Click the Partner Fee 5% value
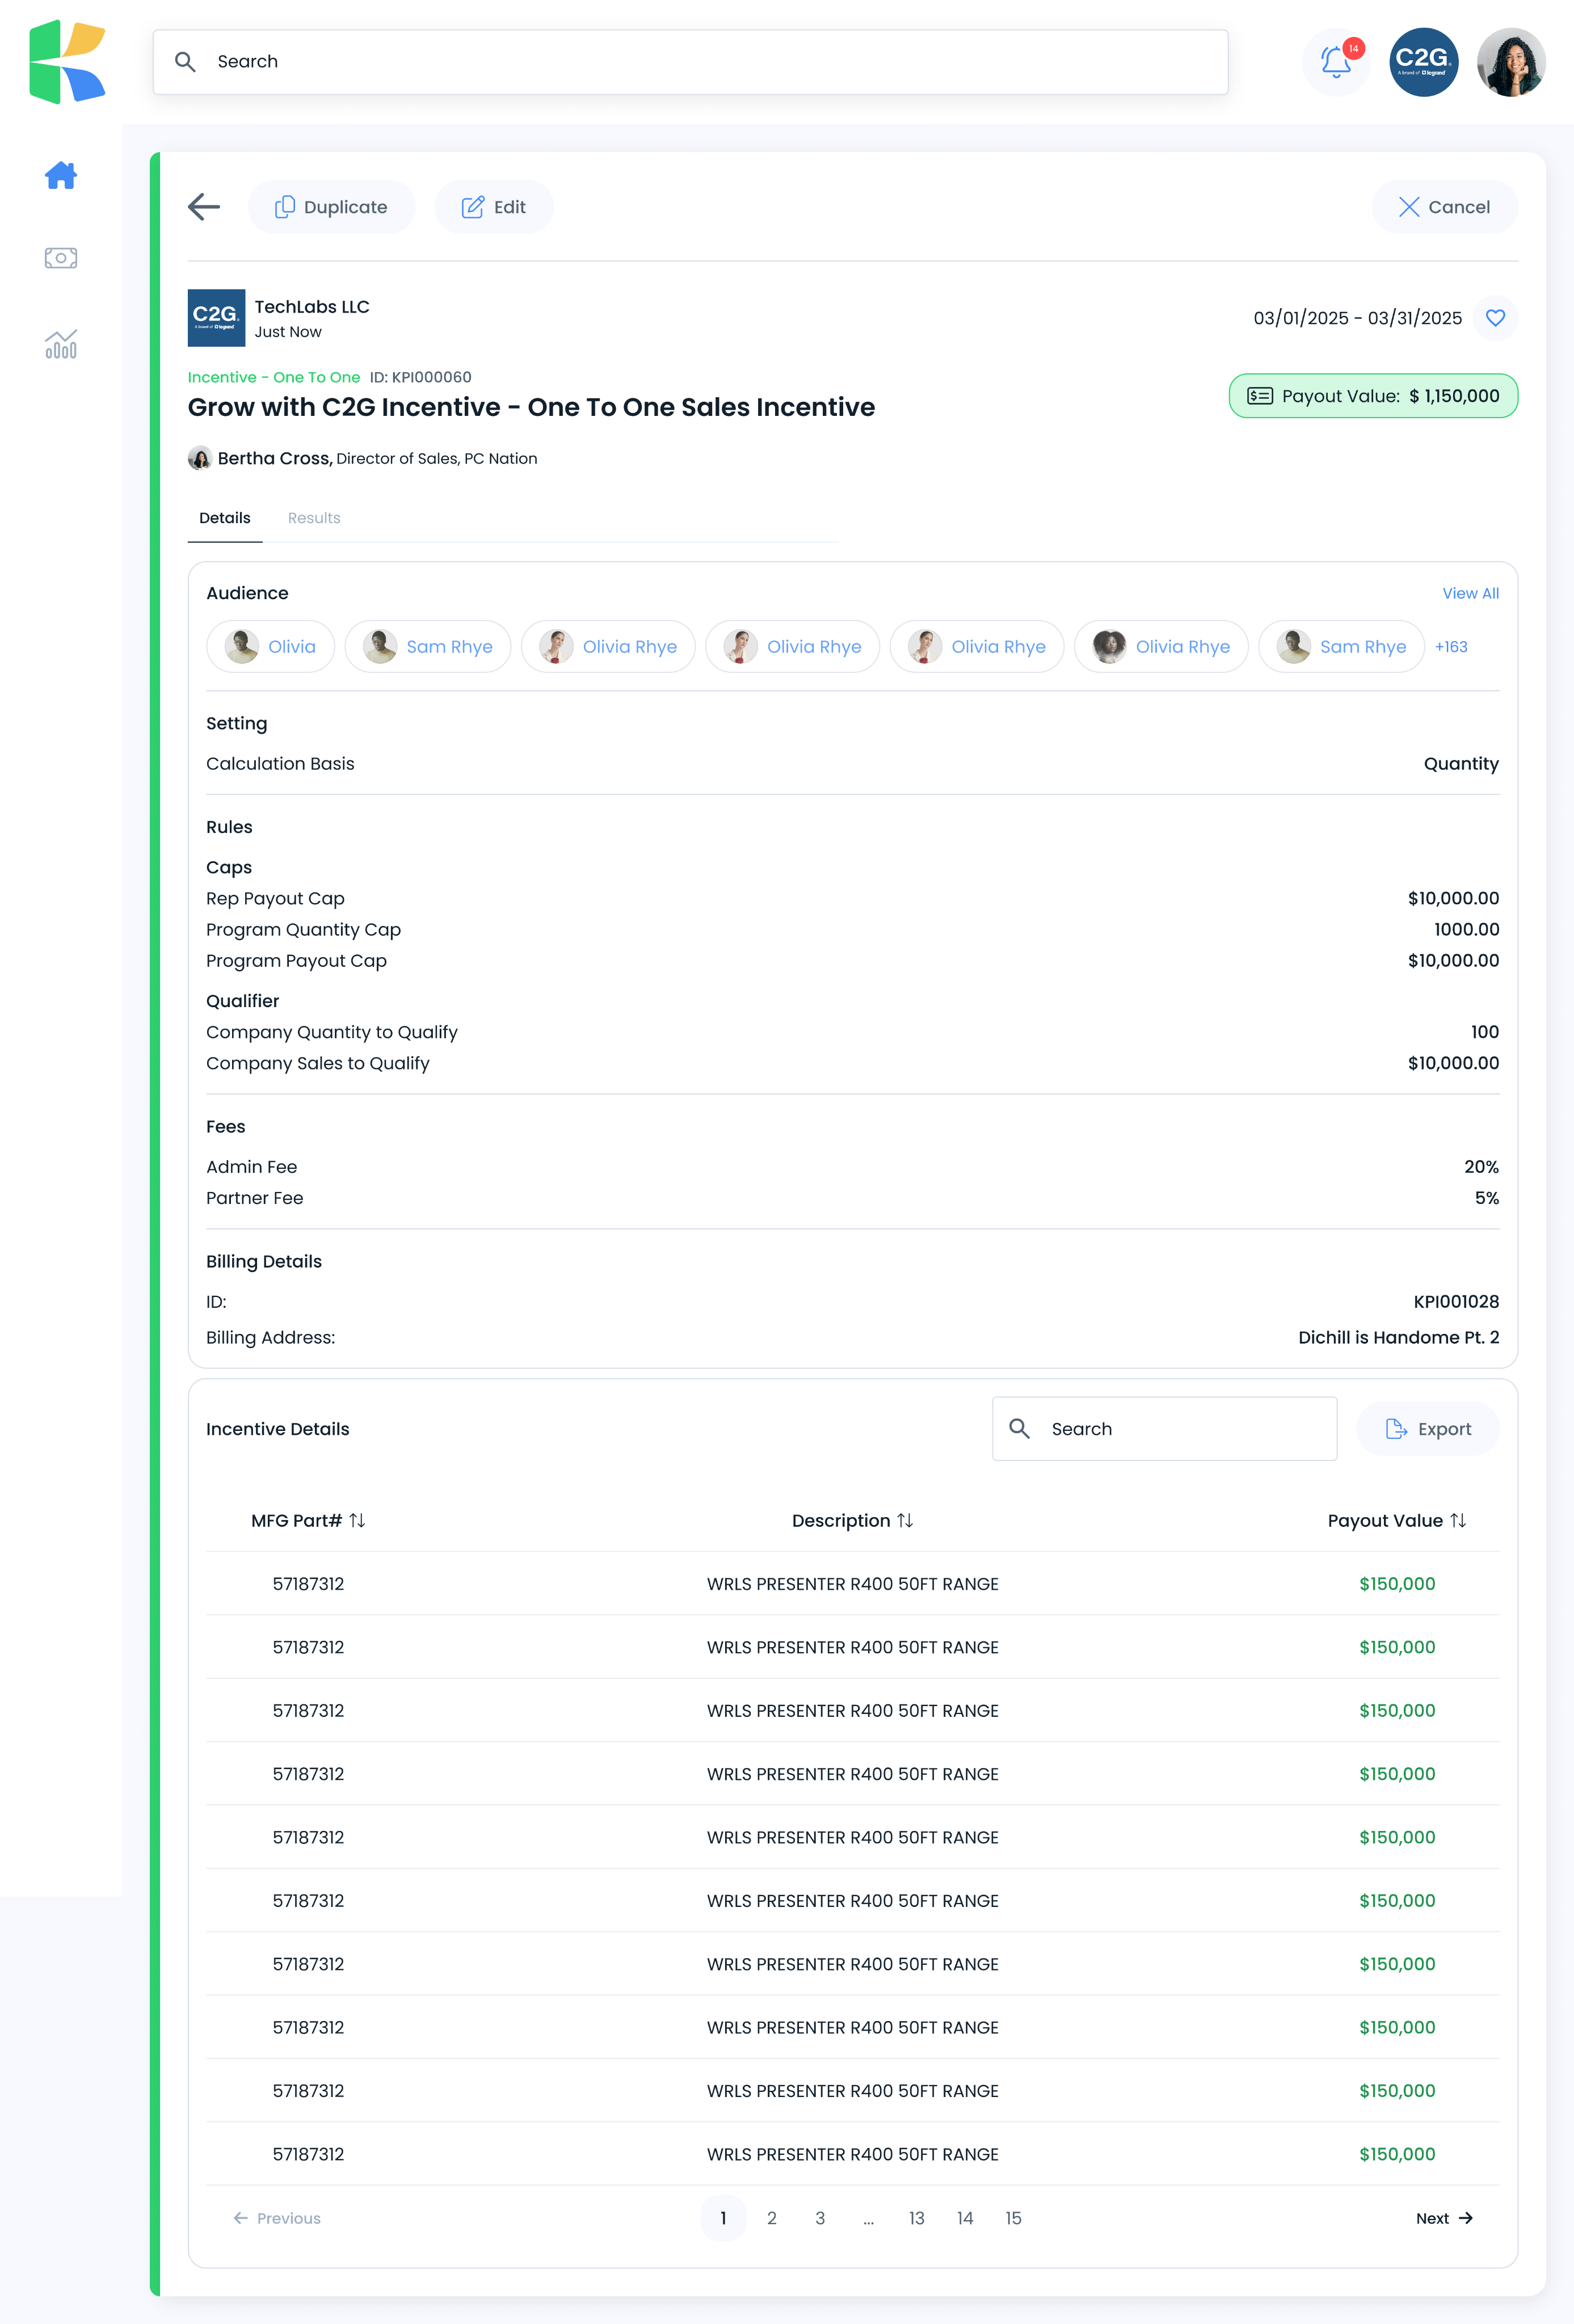 pos(1487,1198)
